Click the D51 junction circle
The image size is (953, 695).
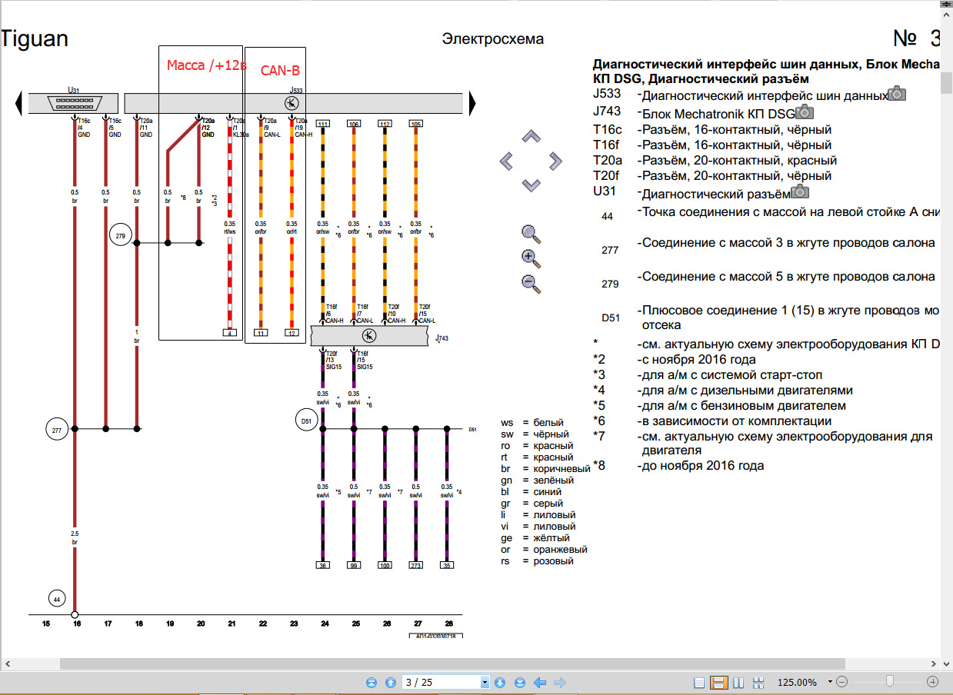point(306,421)
